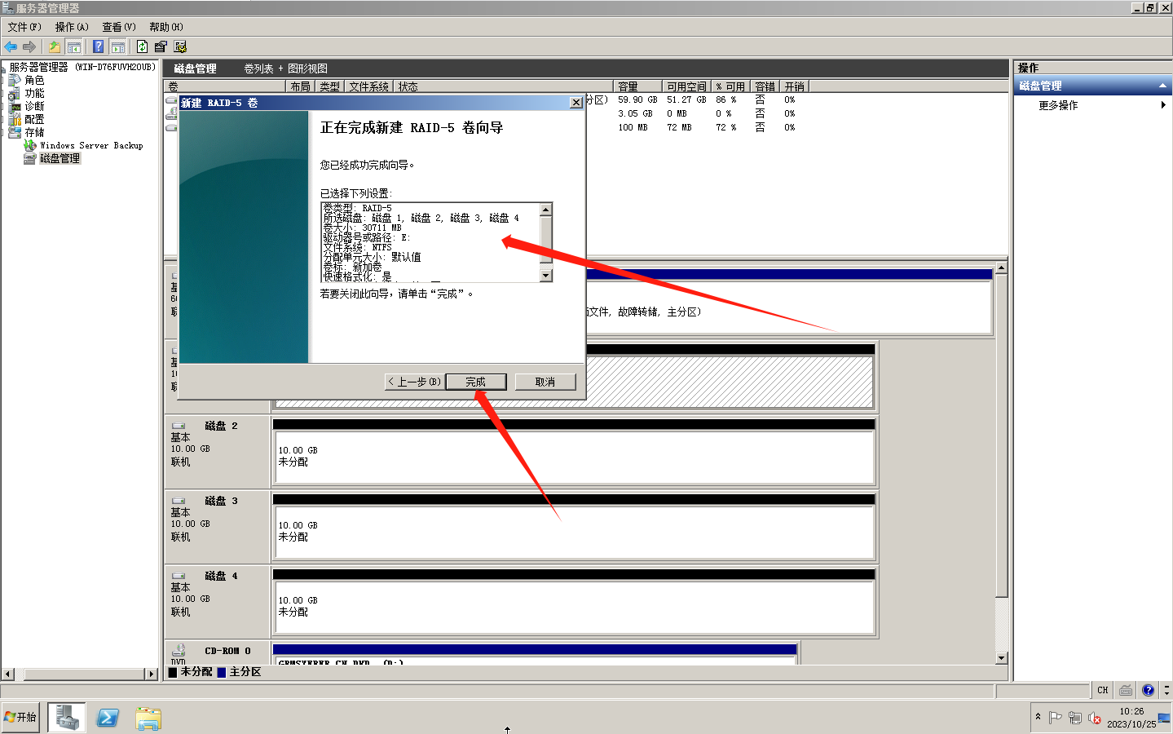This screenshot has width=1173, height=734.
Task: Launch PowerShell from the taskbar
Action: (x=108, y=718)
